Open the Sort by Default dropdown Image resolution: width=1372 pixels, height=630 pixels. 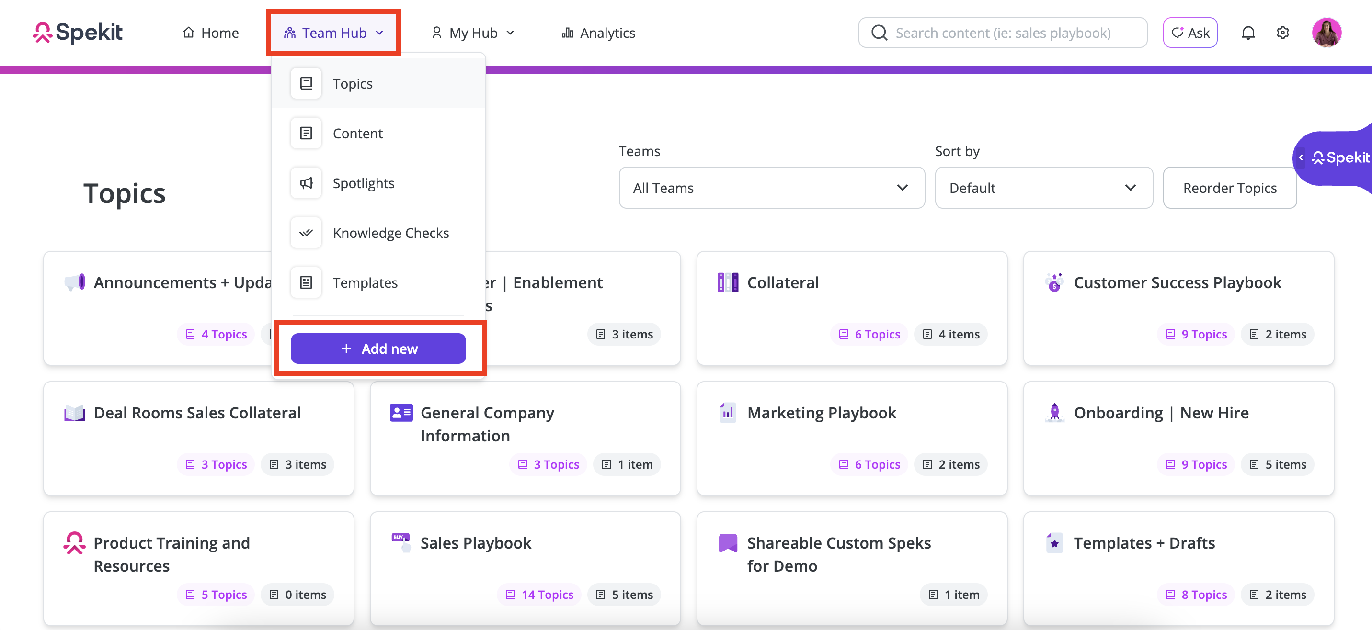point(1043,188)
